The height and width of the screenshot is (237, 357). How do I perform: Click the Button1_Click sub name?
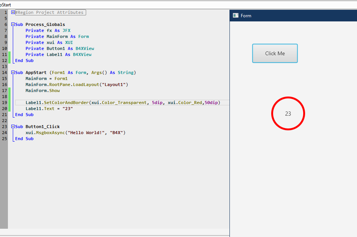coord(43,127)
